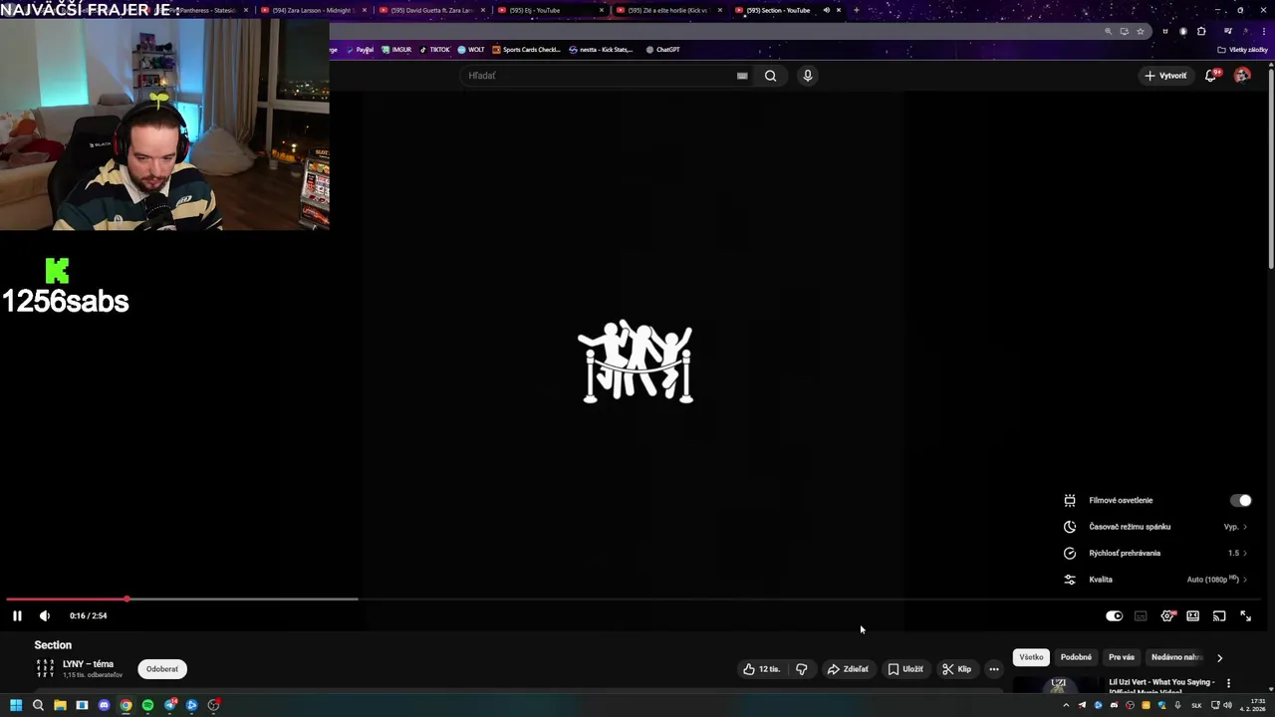Viewport: 1275px width, 717px height.
Task: Open the Windows Start menu
Action: tap(16, 705)
